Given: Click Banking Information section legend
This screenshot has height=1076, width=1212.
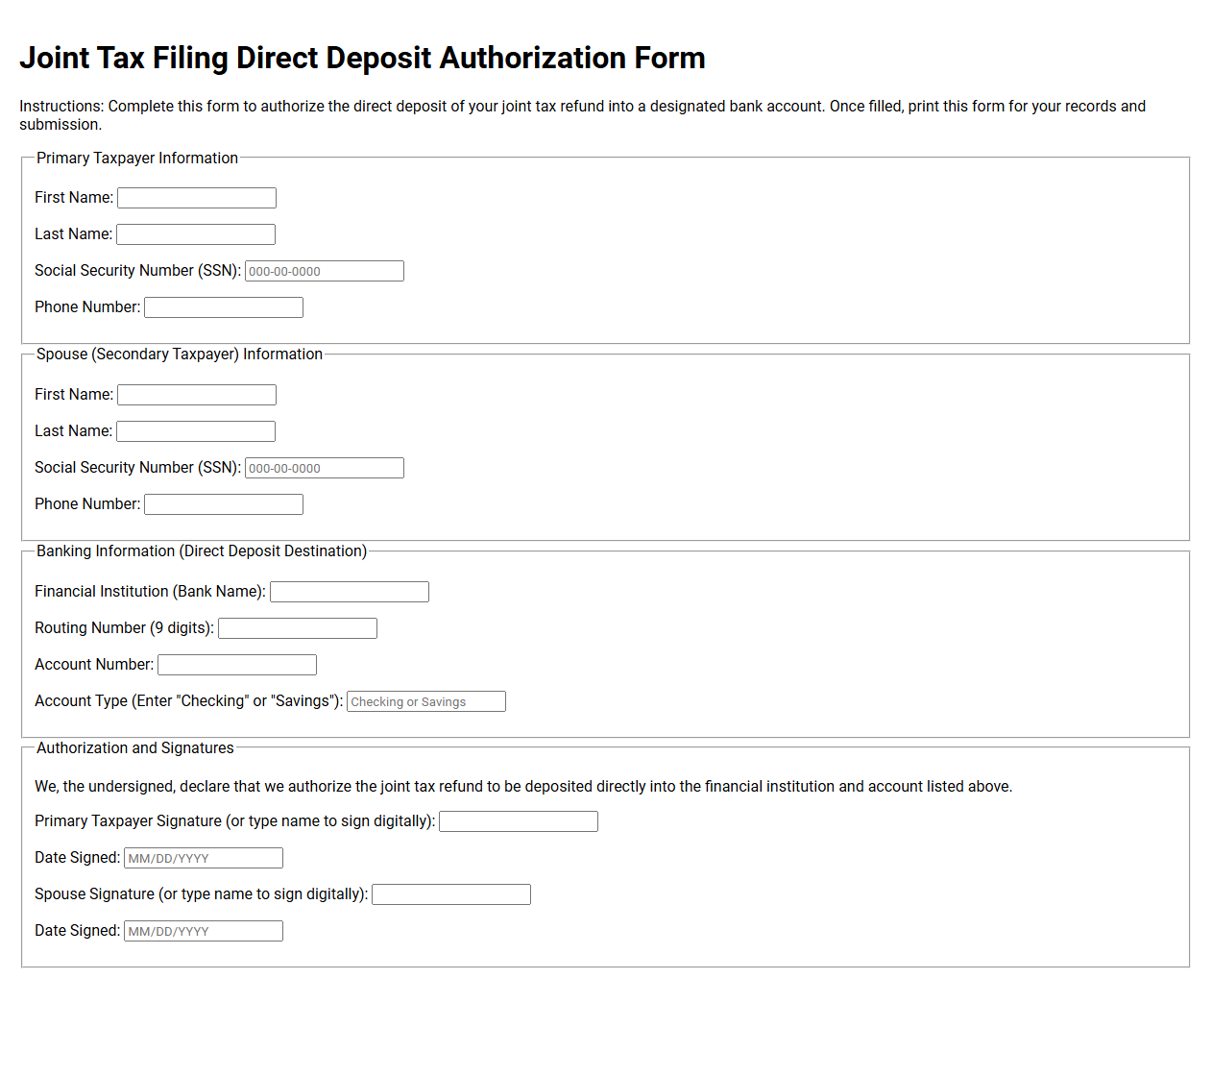Looking at the screenshot, I should coord(202,551).
